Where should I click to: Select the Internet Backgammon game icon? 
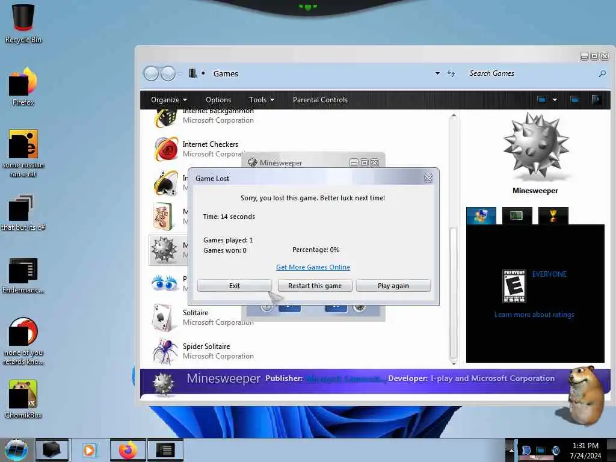tap(165, 118)
